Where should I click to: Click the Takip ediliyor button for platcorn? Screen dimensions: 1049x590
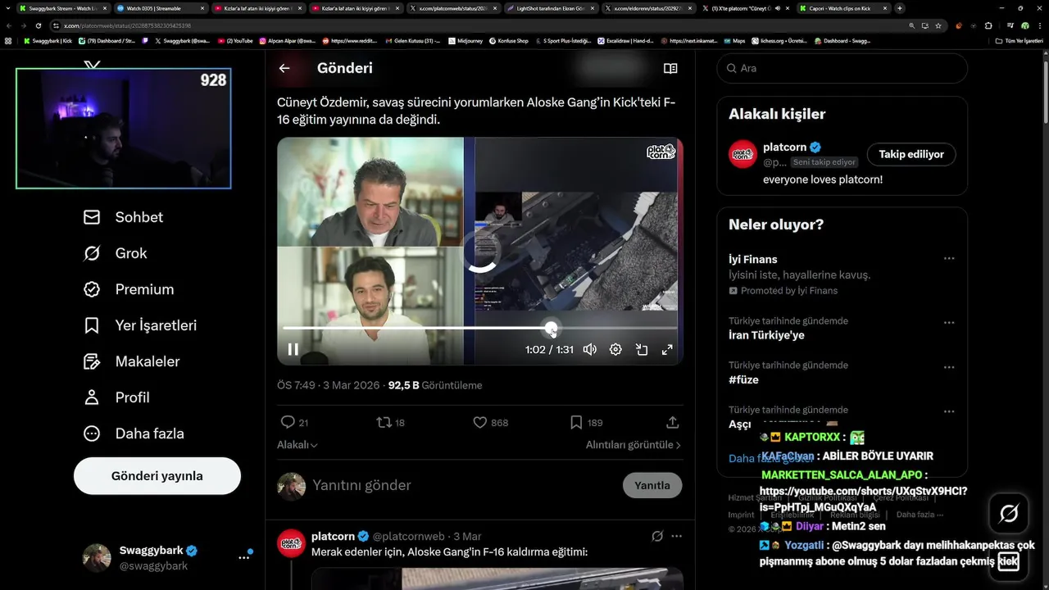911,154
